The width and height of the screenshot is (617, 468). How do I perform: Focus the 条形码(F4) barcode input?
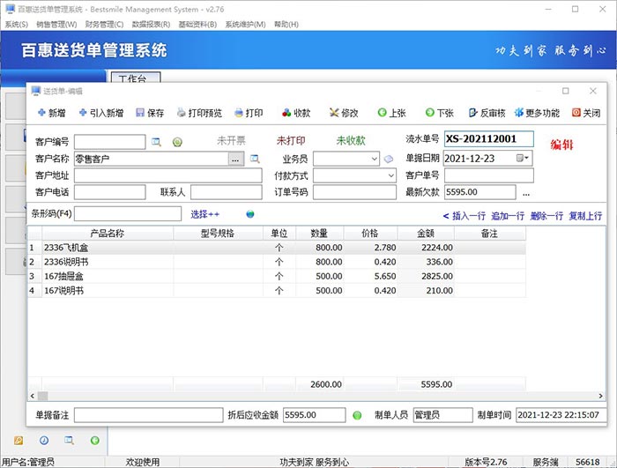pos(128,214)
